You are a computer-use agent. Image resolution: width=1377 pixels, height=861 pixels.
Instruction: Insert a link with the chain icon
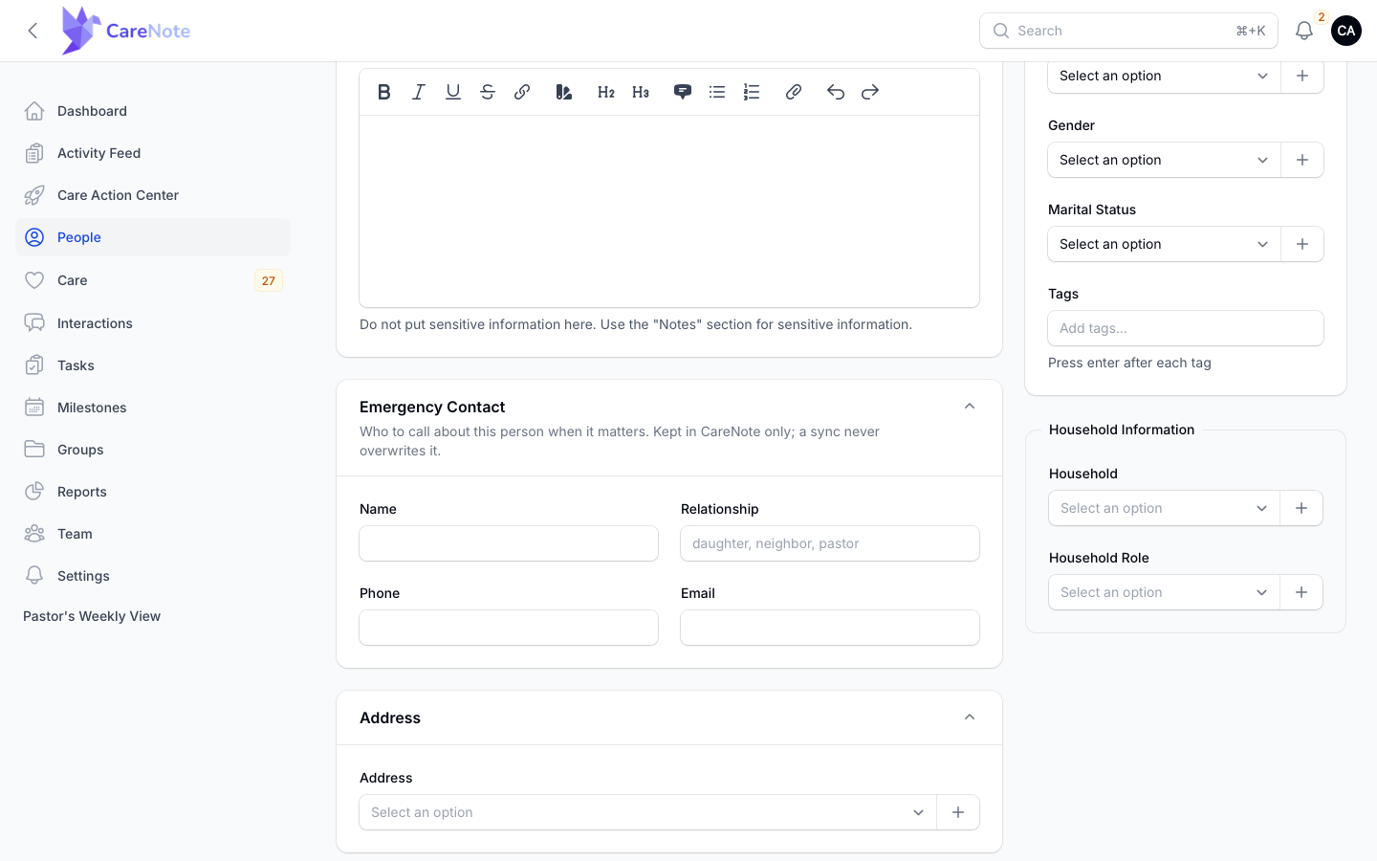pyautogui.click(x=522, y=92)
